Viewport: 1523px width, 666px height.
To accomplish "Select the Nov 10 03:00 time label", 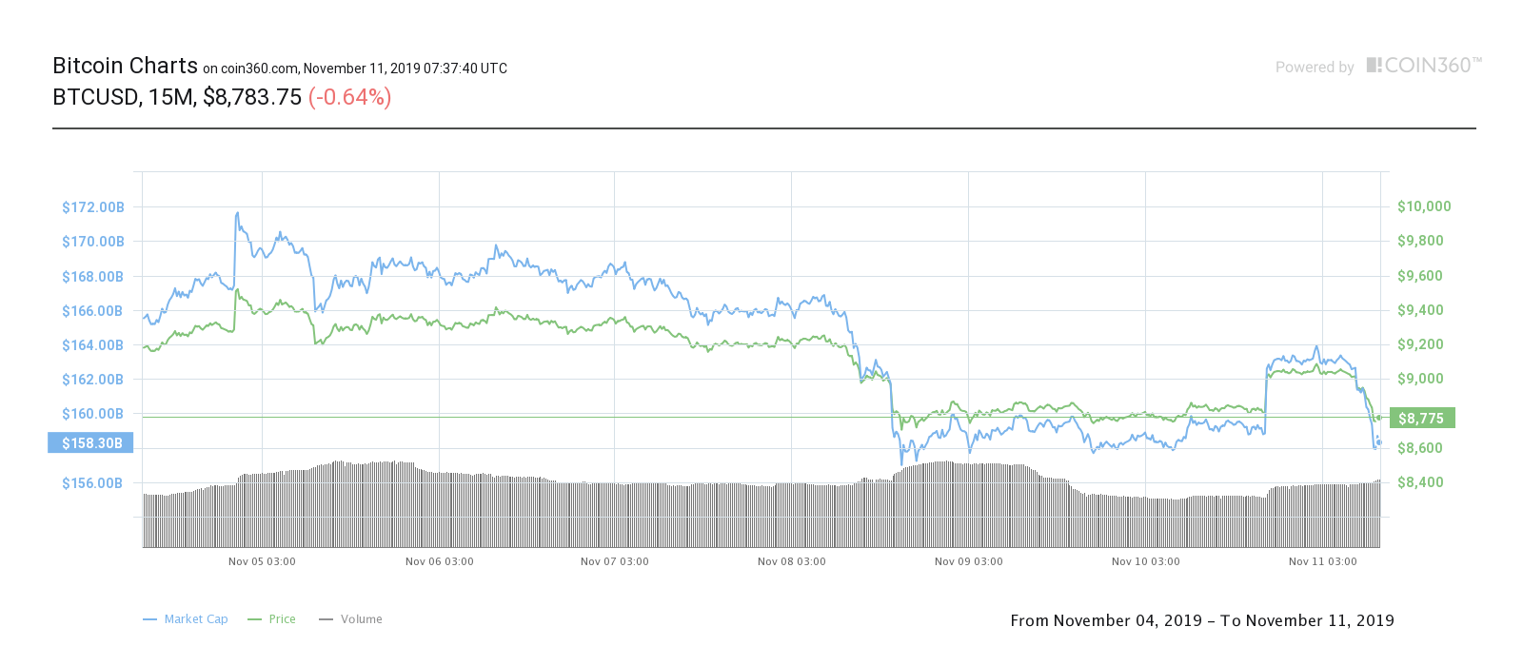I will point(1146,561).
